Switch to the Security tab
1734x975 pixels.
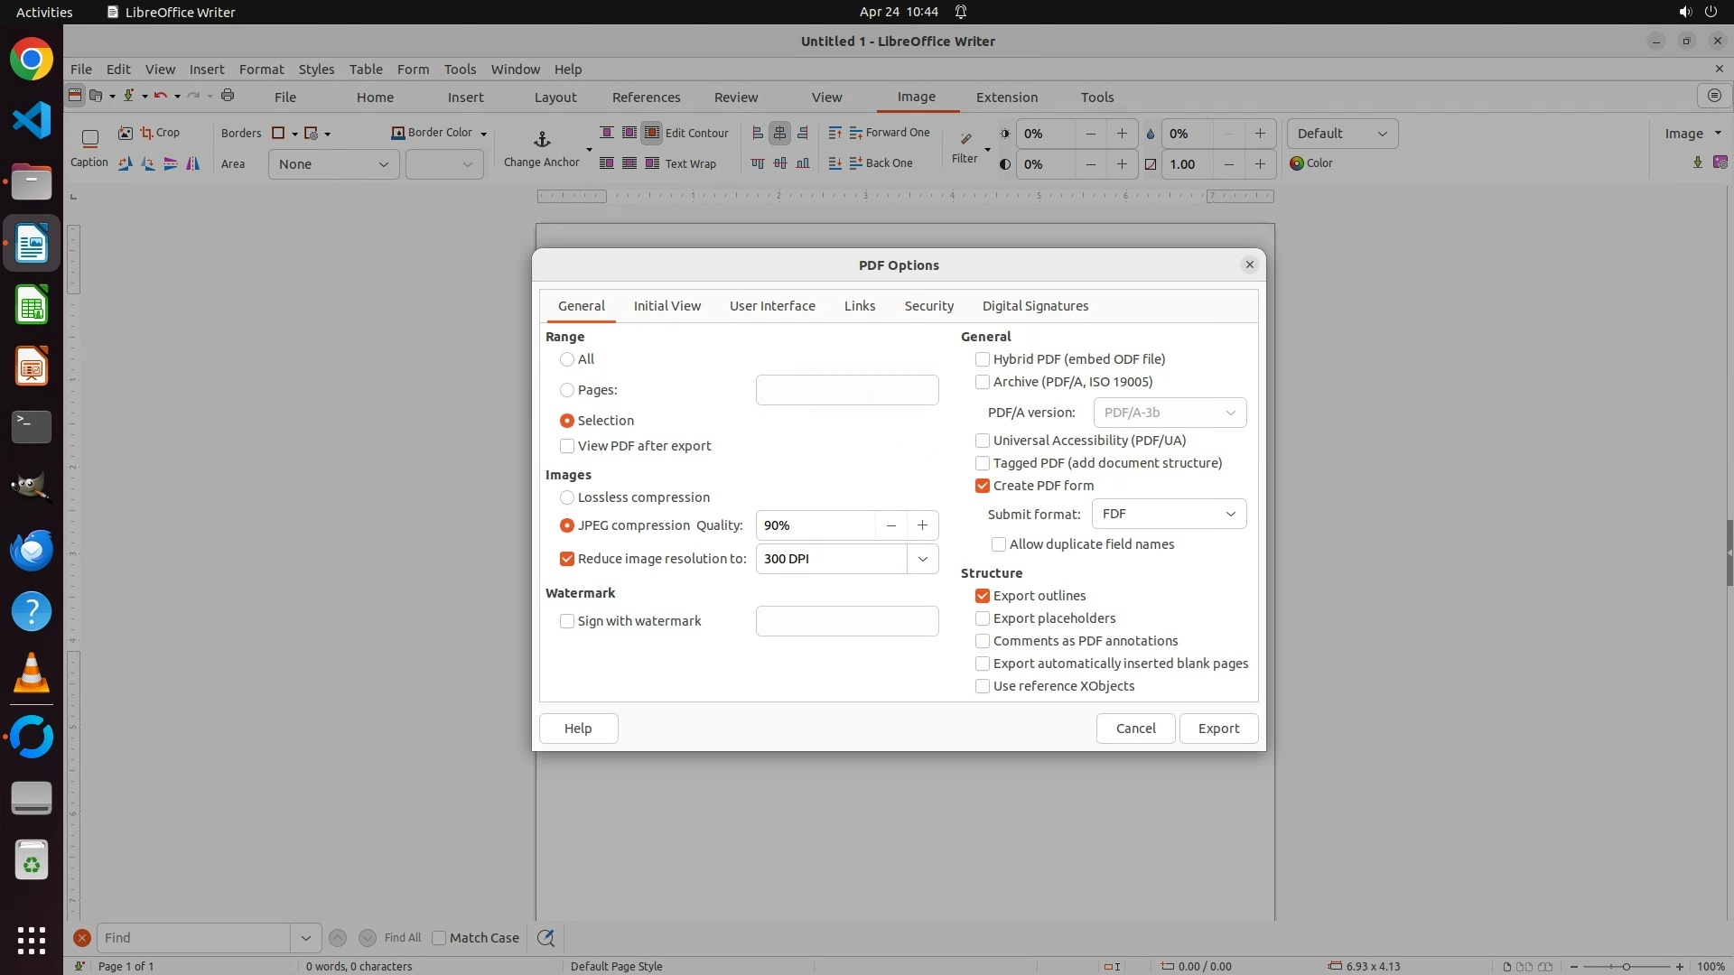[x=928, y=306]
